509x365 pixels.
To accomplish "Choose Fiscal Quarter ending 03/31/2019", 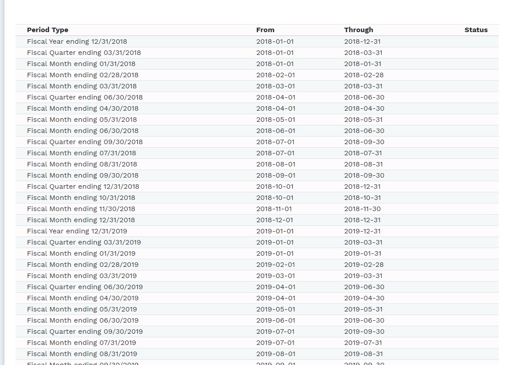I will coord(83,242).
